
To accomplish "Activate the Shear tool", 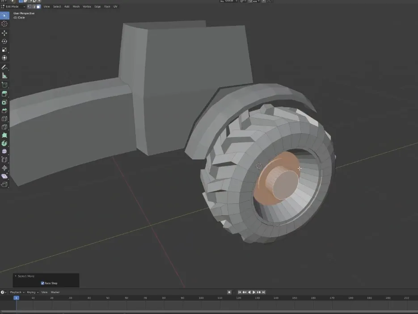I will click(4, 176).
